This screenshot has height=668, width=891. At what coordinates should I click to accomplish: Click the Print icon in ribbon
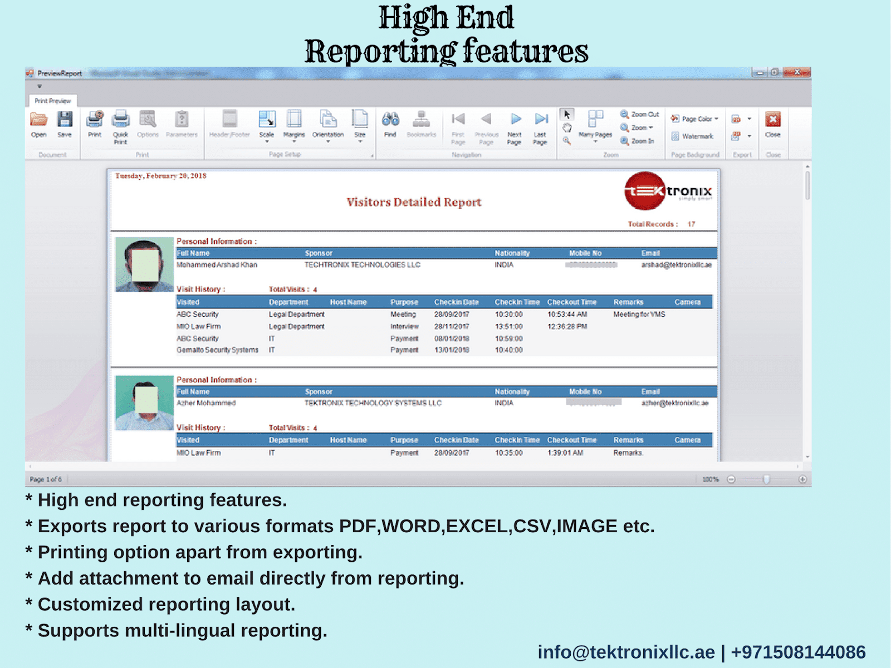[95, 119]
